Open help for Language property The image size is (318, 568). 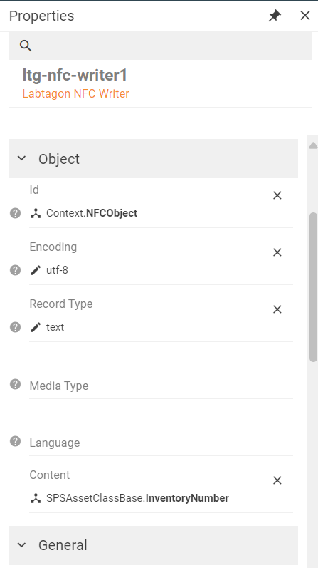15,441
